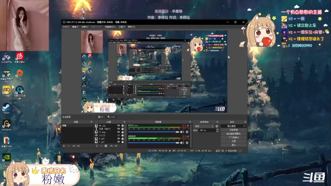Screen dimensions: 331x186
Task: Open the scene transition type dropdown
Action: (204, 126)
